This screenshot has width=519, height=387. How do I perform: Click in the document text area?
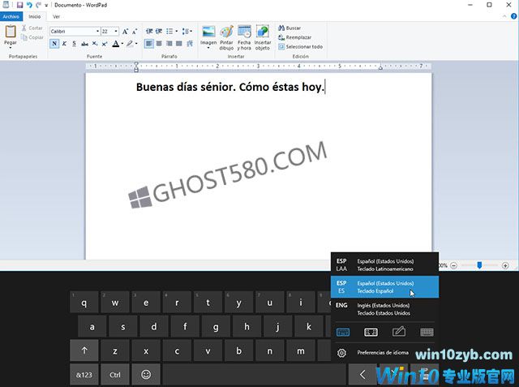[259, 166]
